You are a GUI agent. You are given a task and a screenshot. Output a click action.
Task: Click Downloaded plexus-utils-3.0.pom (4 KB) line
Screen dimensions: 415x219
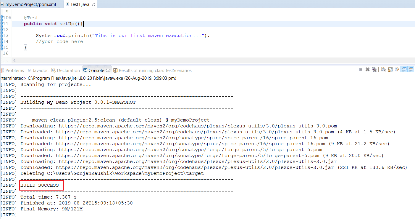tap(208, 132)
